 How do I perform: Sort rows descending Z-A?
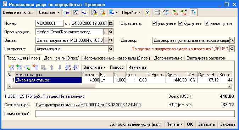(x=76, y=67)
